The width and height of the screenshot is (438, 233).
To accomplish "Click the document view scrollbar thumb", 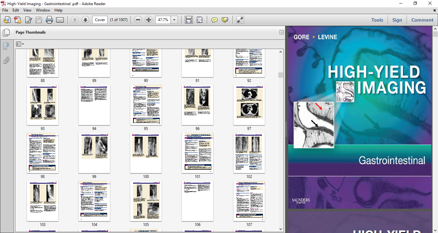I will pyautogui.click(x=435, y=34).
